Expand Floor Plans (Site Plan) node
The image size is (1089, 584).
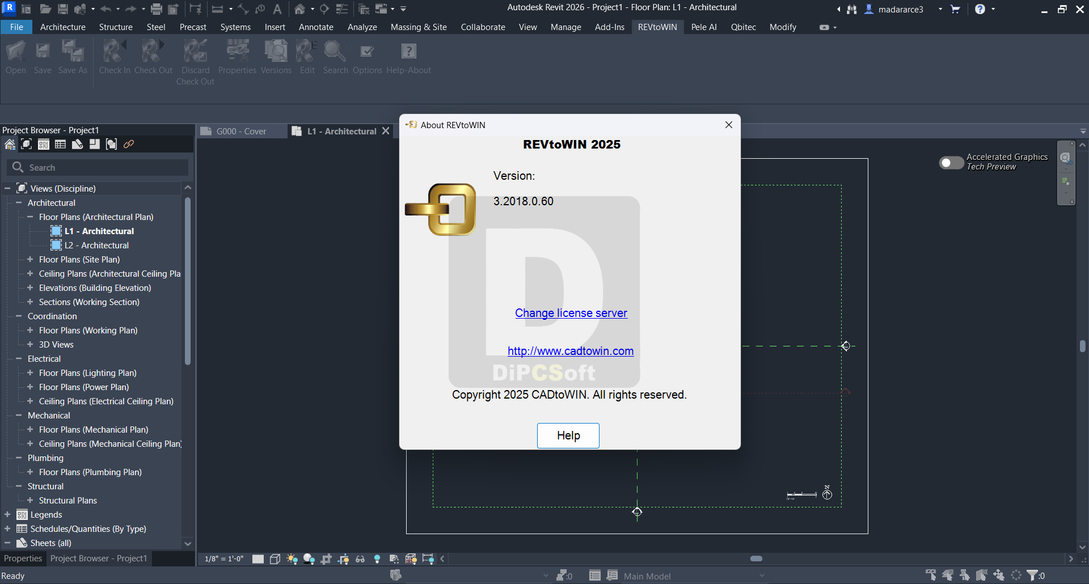pyautogui.click(x=30, y=259)
